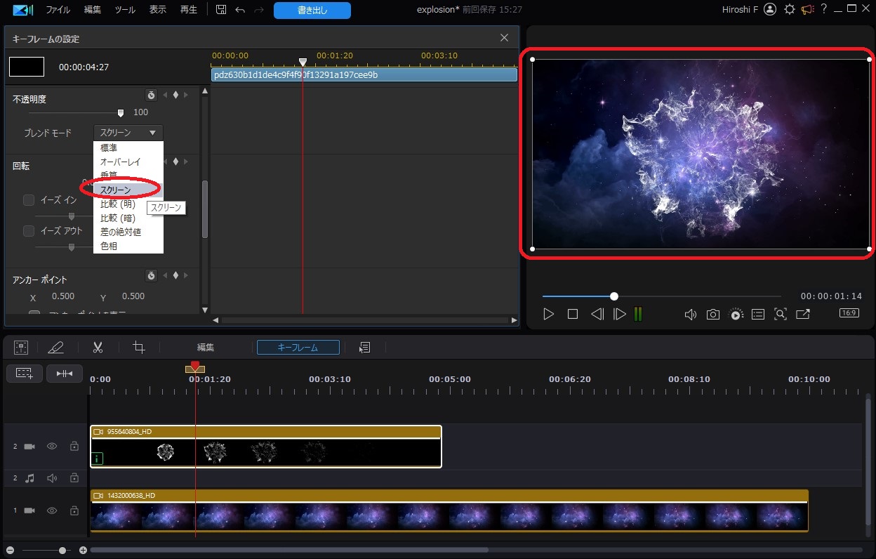876x559 pixels.
Task: Hide video track 2 with its eye icon
Action: pos(52,446)
